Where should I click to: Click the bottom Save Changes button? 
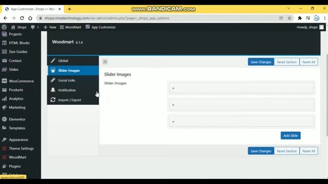pos(261,151)
